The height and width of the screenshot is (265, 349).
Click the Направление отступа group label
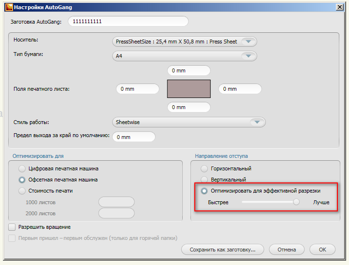point(221,156)
